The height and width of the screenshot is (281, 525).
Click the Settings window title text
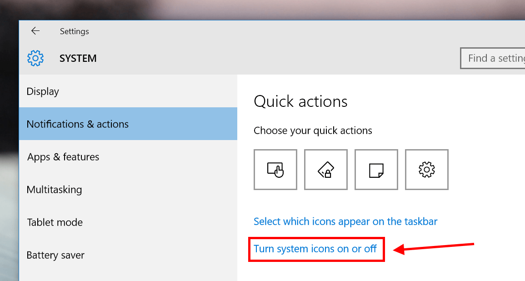point(75,31)
